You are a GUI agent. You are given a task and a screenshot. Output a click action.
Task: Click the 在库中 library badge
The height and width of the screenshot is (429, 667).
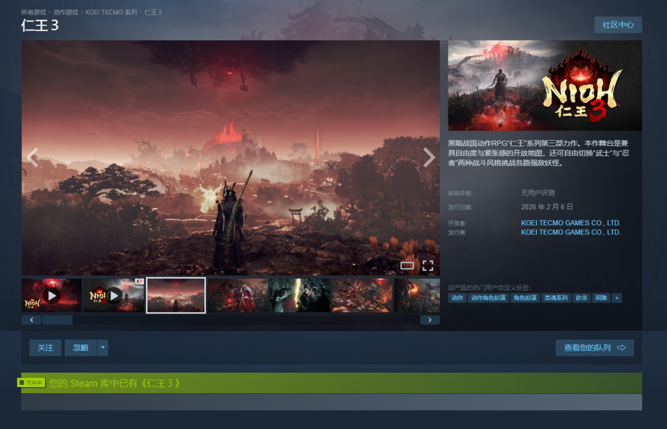pos(31,383)
